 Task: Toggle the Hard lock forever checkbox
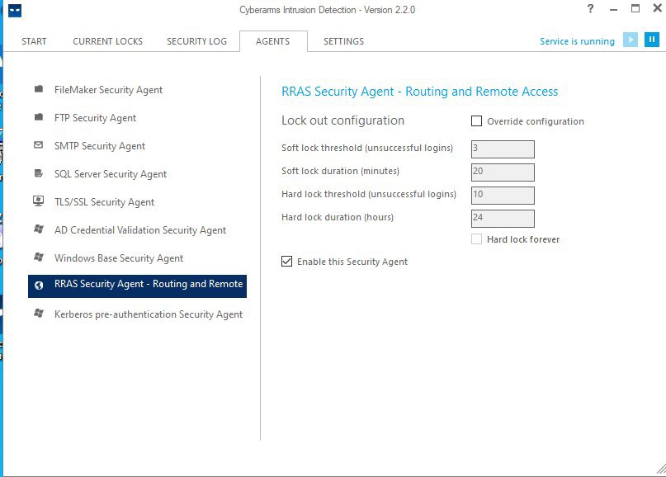coord(476,239)
